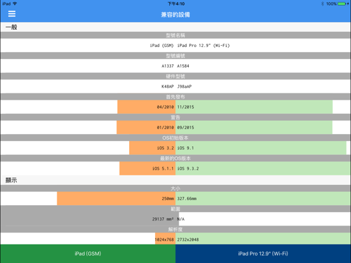The width and height of the screenshot is (351, 263).
Task: Tap the iOS 9.1 green bar
Action: [261, 148]
